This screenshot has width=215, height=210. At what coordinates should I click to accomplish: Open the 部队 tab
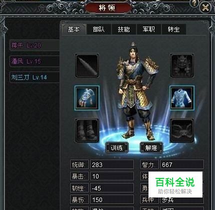[99, 29]
